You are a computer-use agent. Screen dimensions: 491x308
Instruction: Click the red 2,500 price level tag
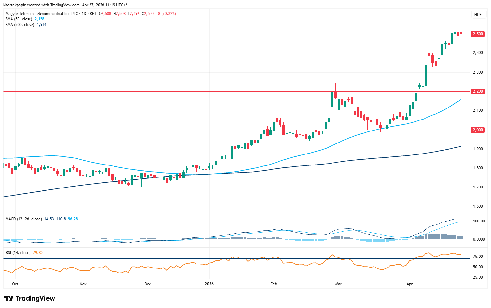[478, 34]
